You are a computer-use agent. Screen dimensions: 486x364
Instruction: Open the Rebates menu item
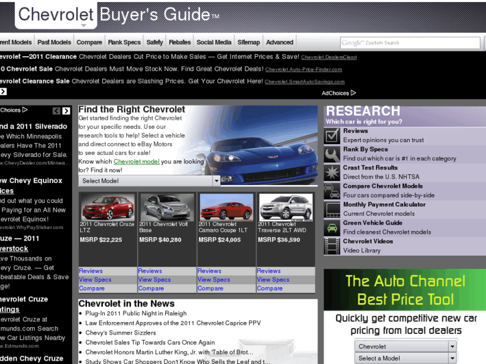180,42
